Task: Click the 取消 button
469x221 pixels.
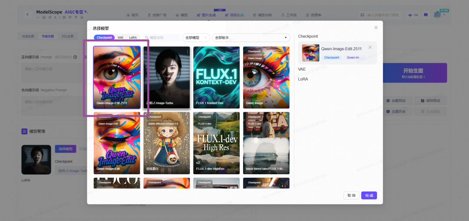Action: coord(351,195)
